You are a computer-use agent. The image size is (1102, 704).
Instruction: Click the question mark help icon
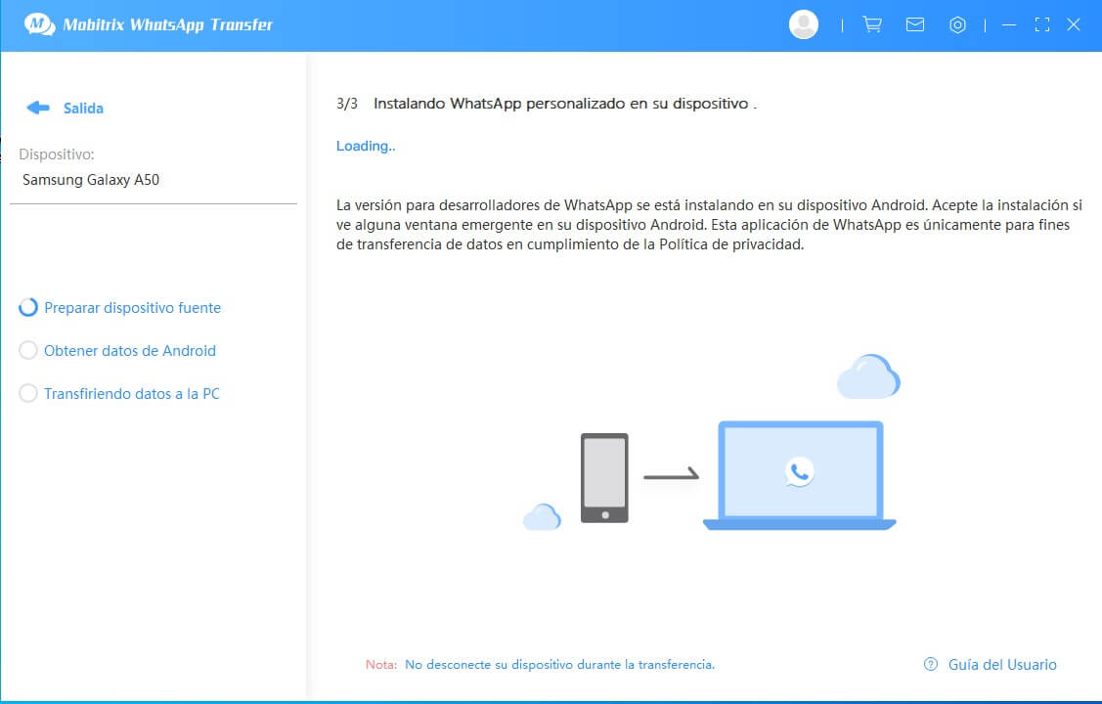(x=931, y=664)
